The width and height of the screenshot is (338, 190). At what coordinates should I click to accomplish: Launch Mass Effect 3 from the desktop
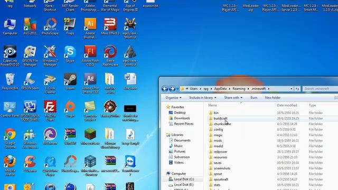110,26
